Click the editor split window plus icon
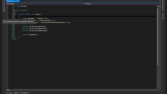Screen dimensions: 167x94 (158, 6)
